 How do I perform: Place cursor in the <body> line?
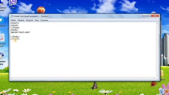pyautogui.click(x=14, y=30)
